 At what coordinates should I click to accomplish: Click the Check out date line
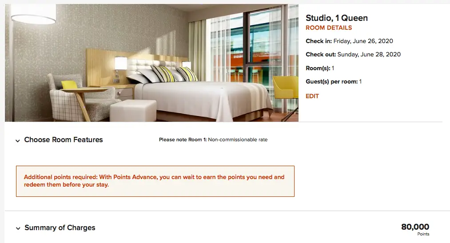[353, 54]
